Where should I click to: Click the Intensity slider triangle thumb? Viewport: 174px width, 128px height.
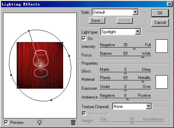click(134, 49)
